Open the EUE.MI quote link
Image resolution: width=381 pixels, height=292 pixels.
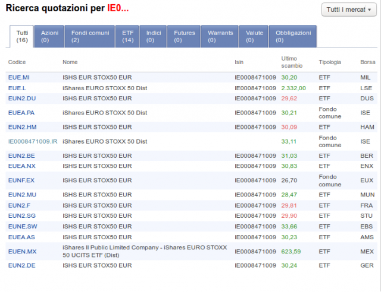(x=18, y=77)
